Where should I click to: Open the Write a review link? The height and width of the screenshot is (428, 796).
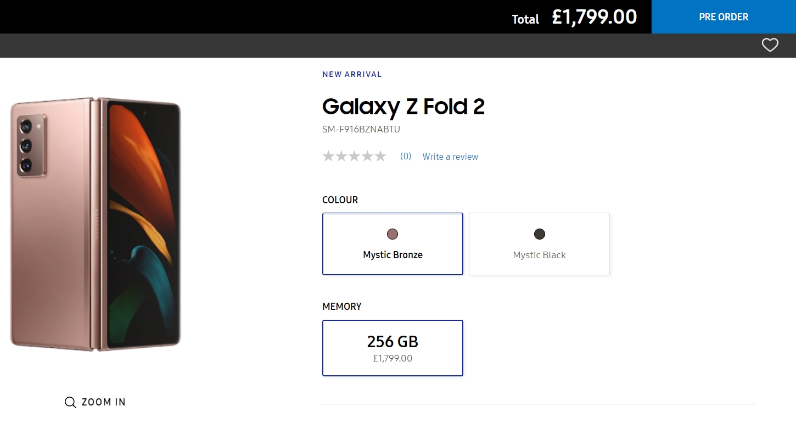[450, 157]
